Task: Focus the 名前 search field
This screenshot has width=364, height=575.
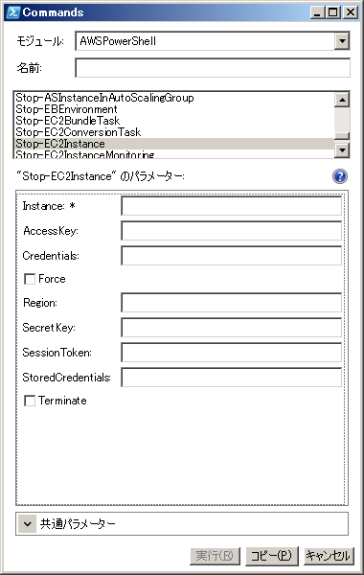Action: pyautogui.click(x=213, y=68)
